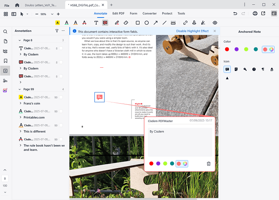Click the note text field containing 'By Cisdem'
Image resolution: width=279 pixels, height=200 pixels.
coord(179,141)
